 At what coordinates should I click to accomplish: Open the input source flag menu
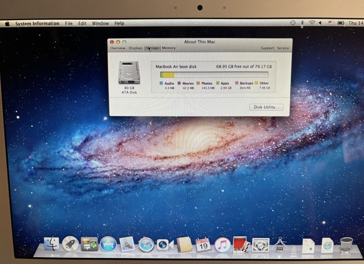(x=331, y=23)
